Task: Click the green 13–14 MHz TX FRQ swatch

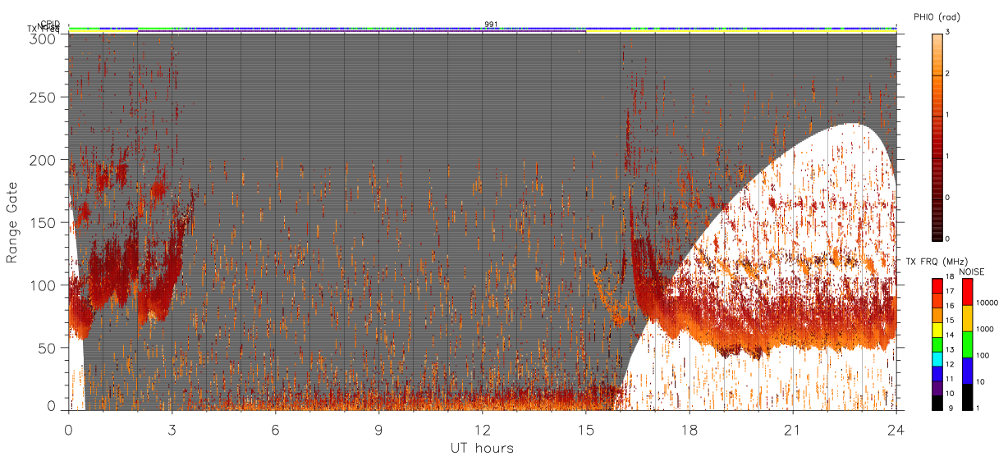Action: [937, 344]
